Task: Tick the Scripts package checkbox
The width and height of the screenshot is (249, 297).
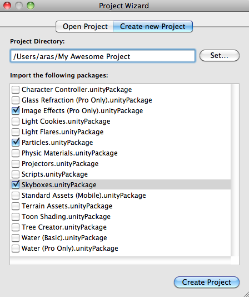Action: pos(16,174)
